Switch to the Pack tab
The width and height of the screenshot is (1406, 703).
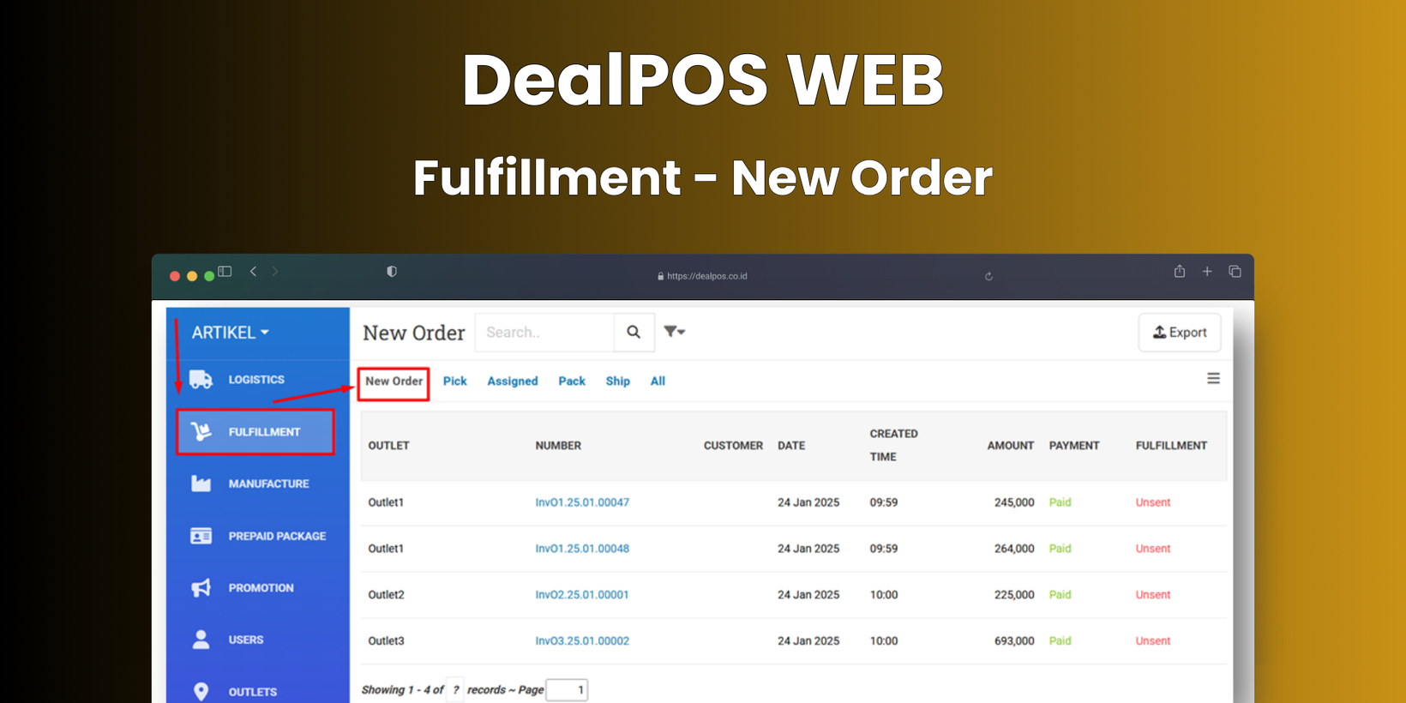tap(572, 382)
